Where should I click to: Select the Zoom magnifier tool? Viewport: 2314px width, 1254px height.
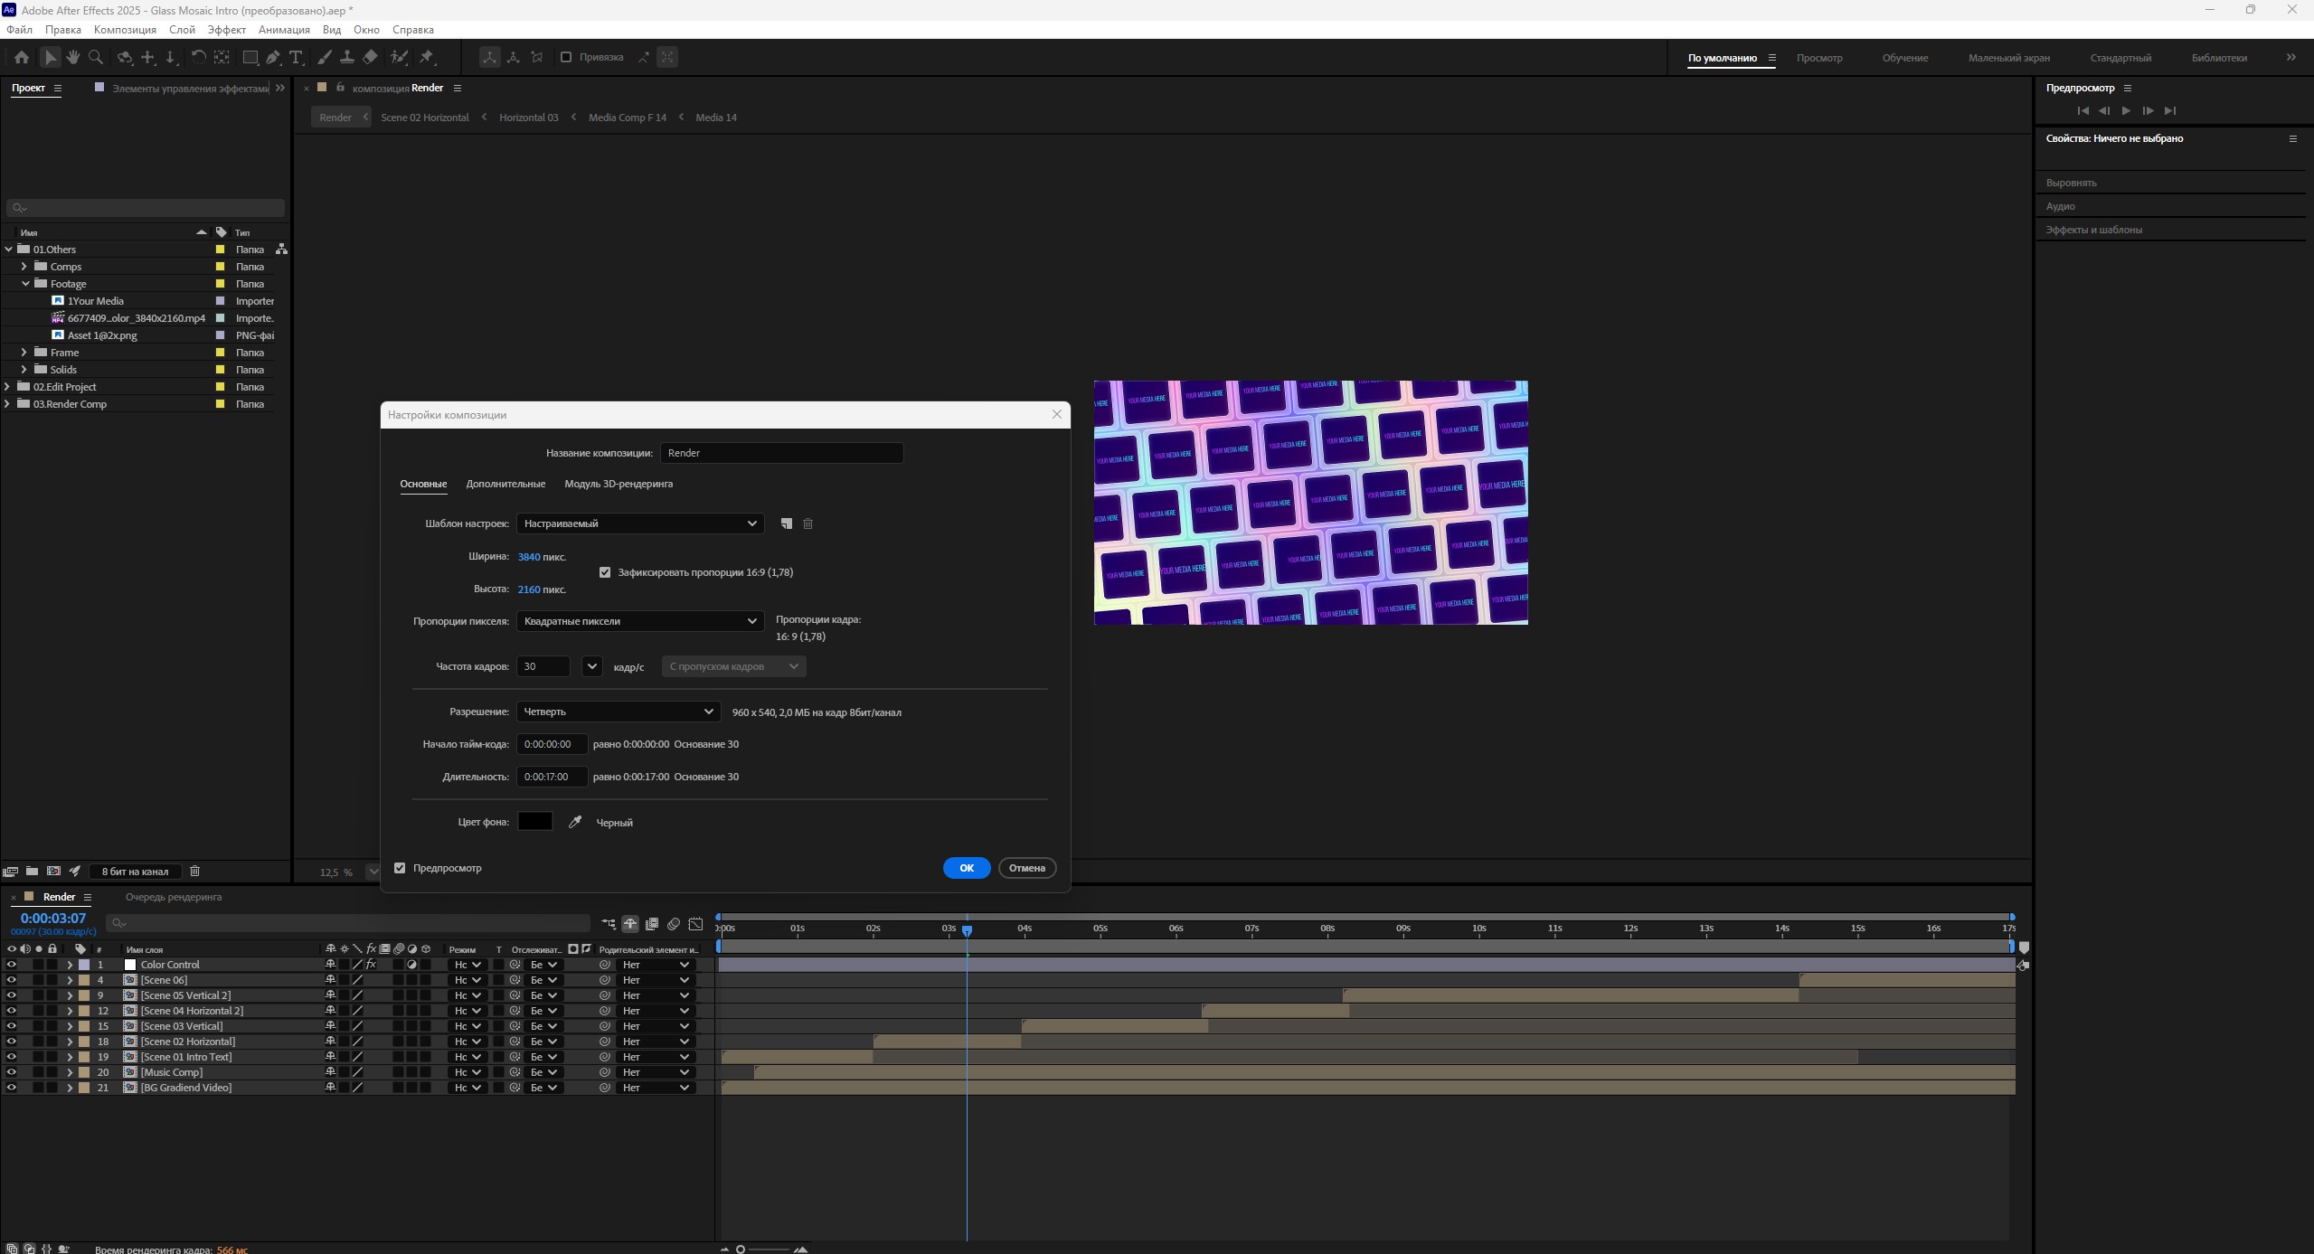pos(96,57)
